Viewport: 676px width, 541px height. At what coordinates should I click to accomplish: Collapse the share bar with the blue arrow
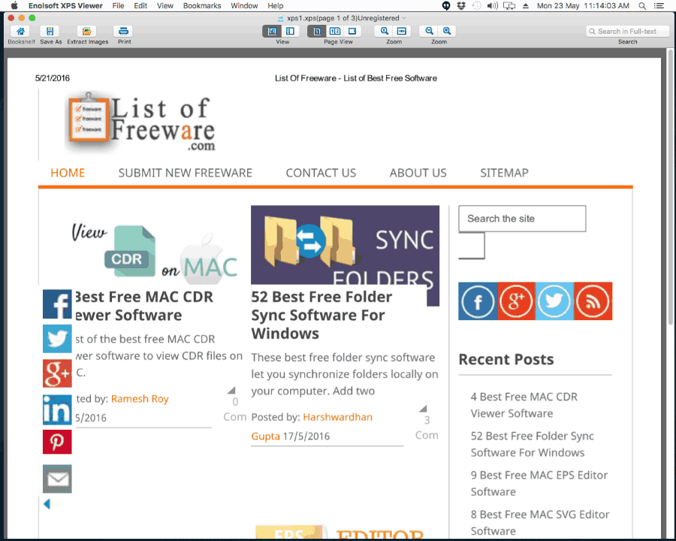click(x=47, y=503)
